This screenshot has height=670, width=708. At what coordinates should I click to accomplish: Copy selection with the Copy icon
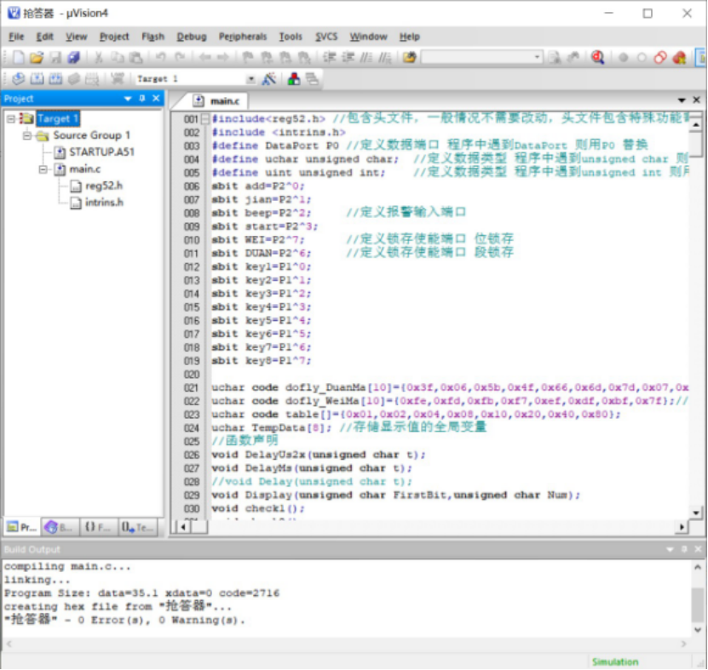tap(117, 57)
